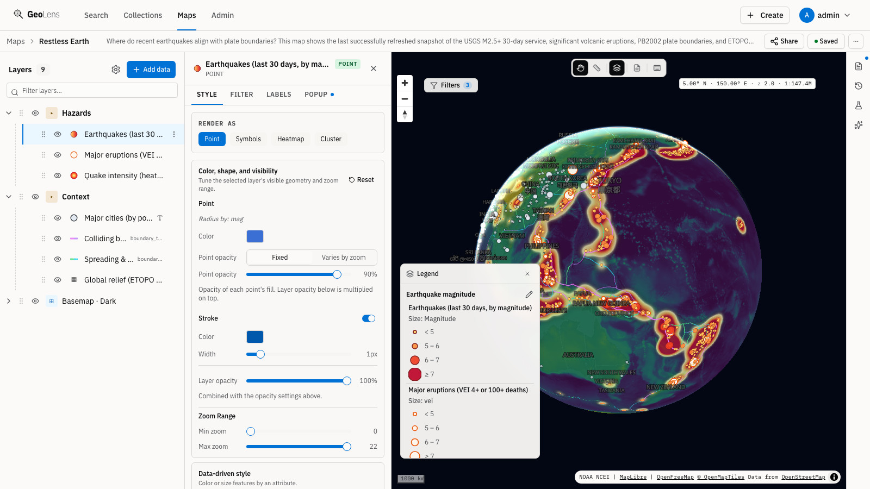Click the keyboard shortcuts icon in map toolbar

657,68
